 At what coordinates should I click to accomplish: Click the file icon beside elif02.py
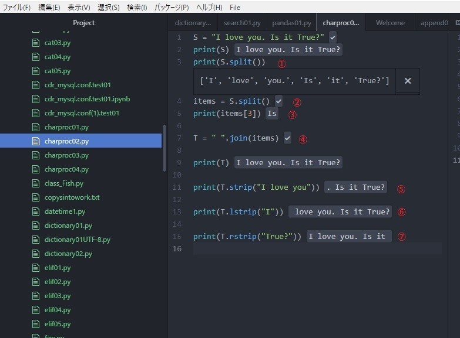[36, 282]
